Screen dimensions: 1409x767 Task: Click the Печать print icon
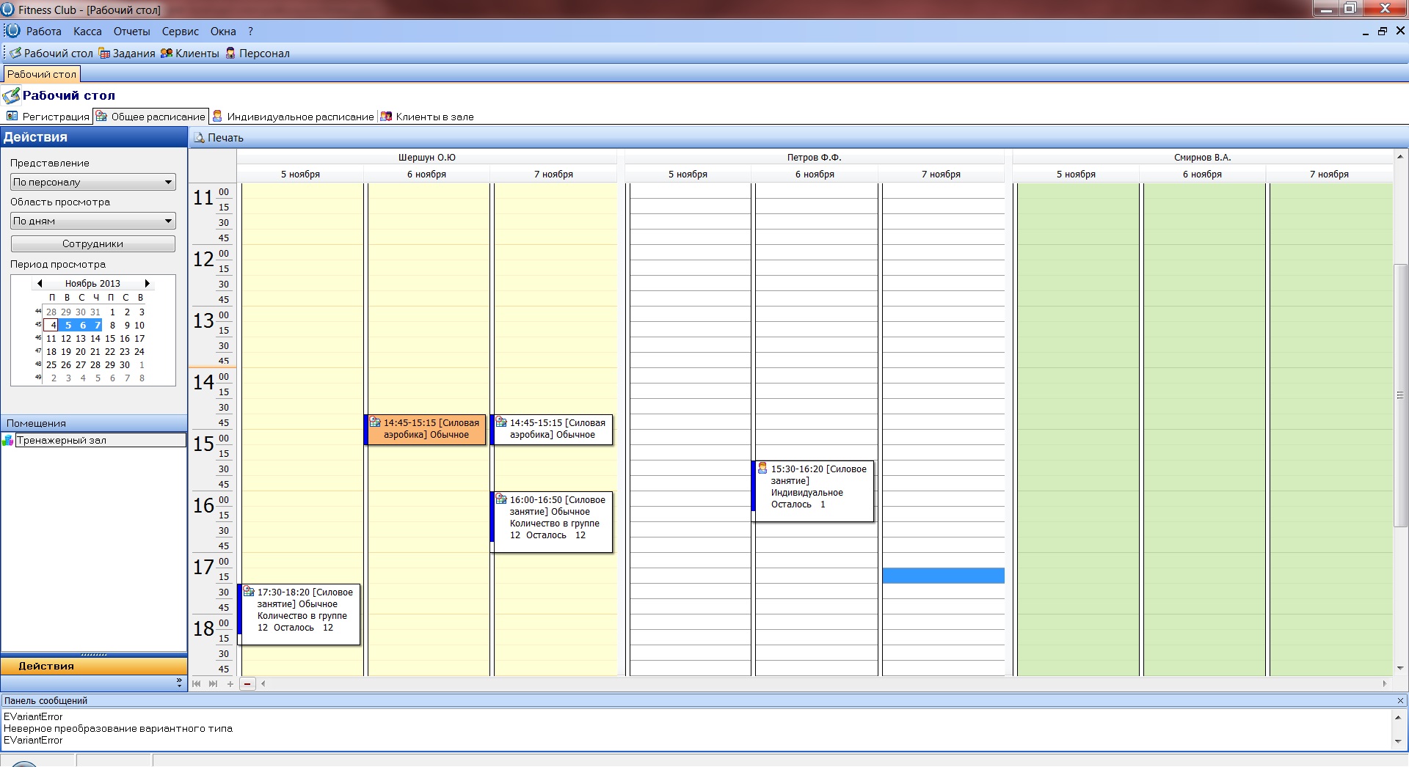pyautogui.click(x=199, y=138)
